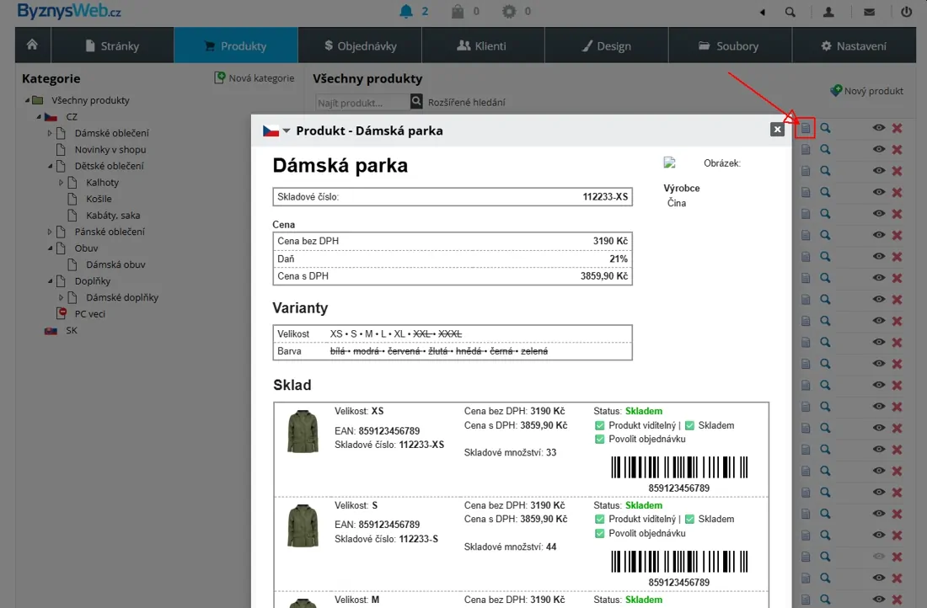Open the Nastavení tab
This screenshot has height=608, width=927.
[855, 45]
